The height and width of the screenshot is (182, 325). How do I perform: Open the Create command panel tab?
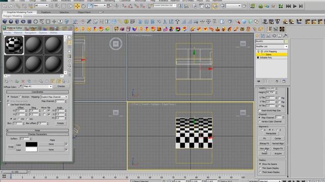coord(257,36)
